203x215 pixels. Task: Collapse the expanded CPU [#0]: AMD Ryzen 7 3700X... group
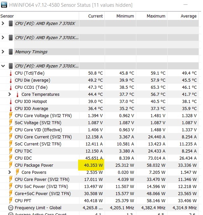tap(3, 66)
